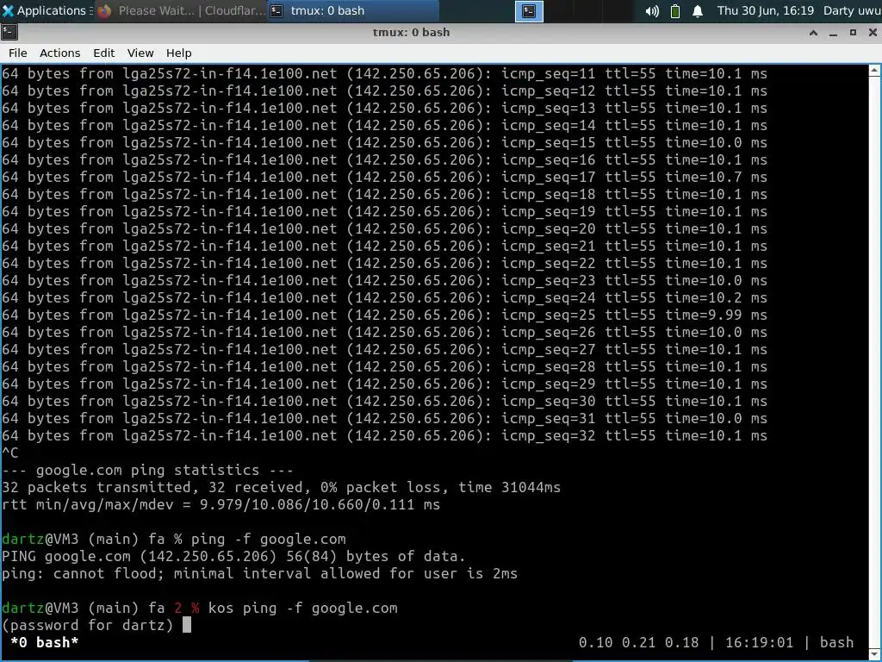Click the tmux clock 16:19:01
Viewport: 882px width, 662px height.
[759, 642]
